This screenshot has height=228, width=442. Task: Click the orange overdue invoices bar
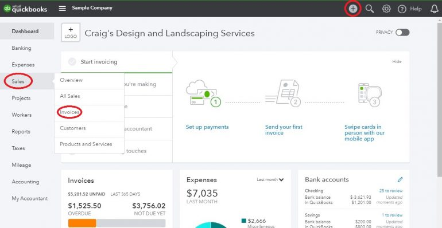82,223
